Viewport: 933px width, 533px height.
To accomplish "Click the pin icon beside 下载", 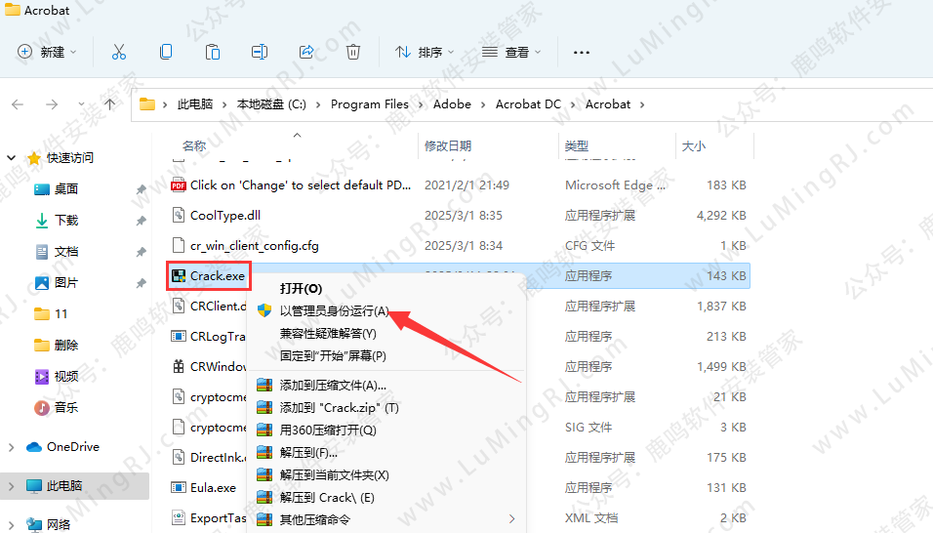I will [141, 221].
